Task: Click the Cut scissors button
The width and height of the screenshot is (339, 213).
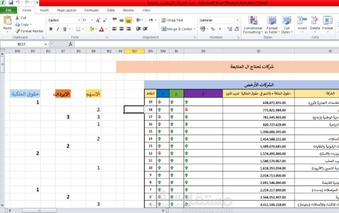Action: (21, 18)
